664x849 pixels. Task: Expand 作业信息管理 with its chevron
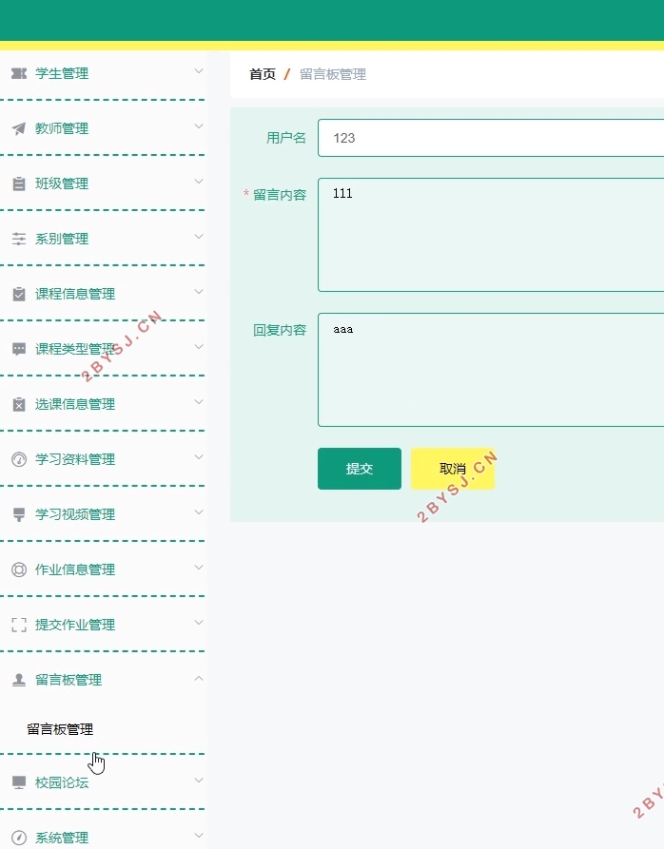199,568
